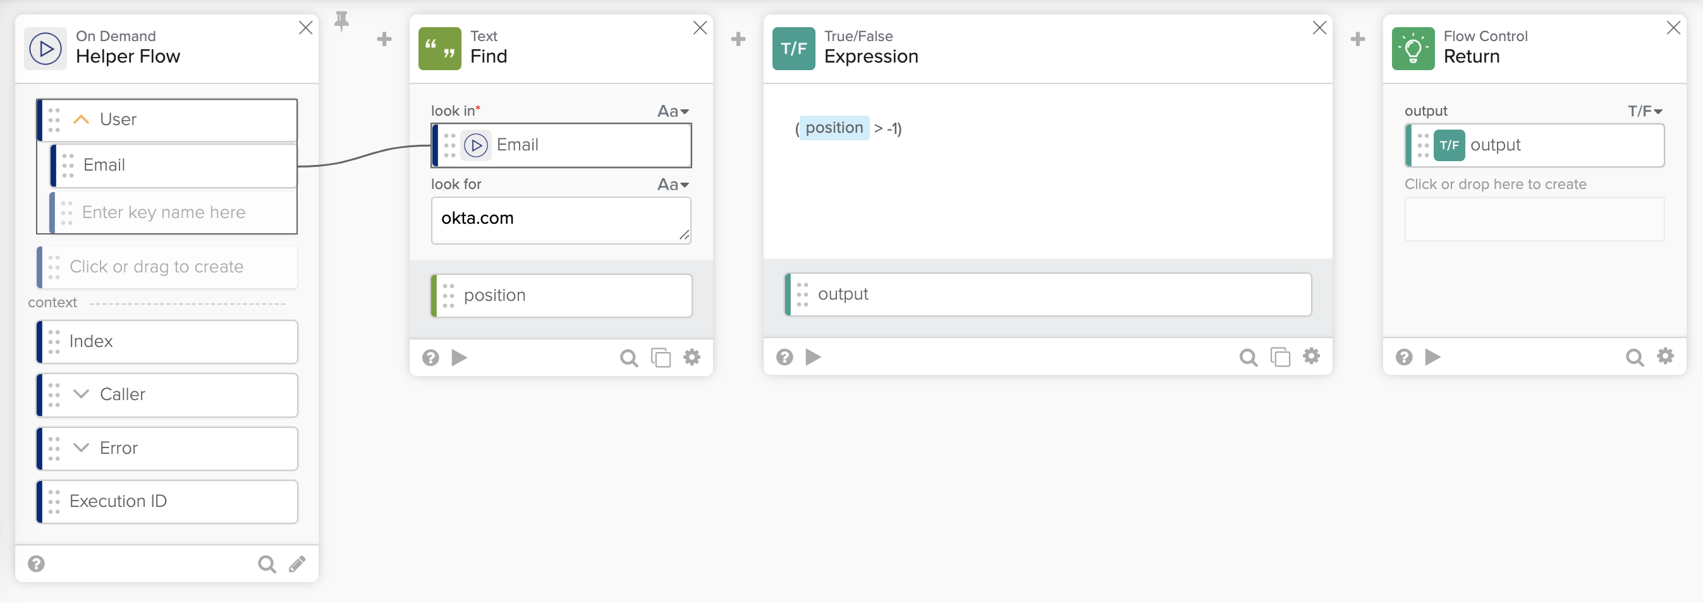Viewport: 1703px width, 603px height.
Task: Run the Find card with its play icon
Action: pyautogui.click(x=459, y=358)
